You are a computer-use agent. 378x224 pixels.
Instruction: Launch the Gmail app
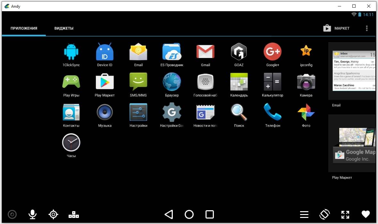pyautogui.click(x=206, y=52)
